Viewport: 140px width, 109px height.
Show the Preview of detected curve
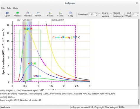pyautogui.click(x=28, y=14)
